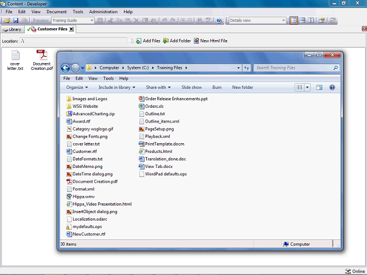Select the single-pane layout icon

tap(294, 21)
